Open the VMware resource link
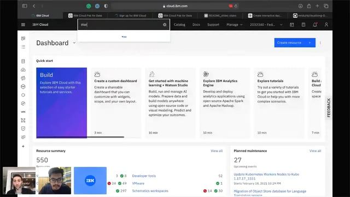350x197 pixels. (x=138, y=183)
